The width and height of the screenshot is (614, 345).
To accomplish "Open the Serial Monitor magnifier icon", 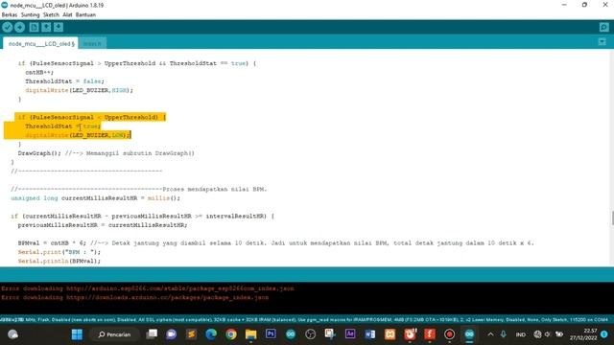I will 603,27.
